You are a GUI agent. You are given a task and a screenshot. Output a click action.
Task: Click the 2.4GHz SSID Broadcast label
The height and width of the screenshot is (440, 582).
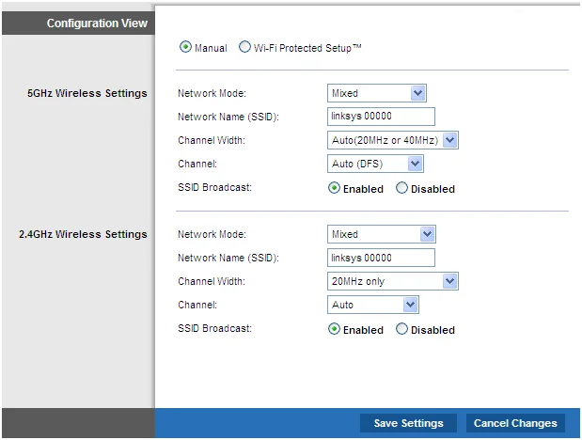(214, 328)
